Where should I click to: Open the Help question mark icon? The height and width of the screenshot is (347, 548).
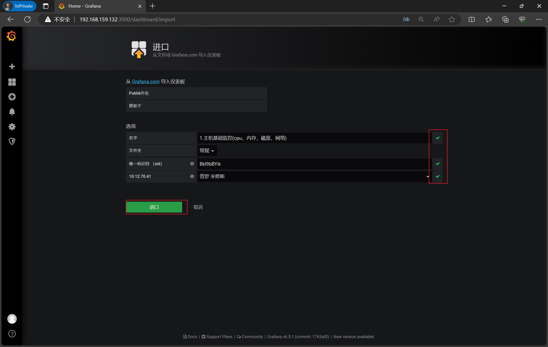click(x=12, y=334)
